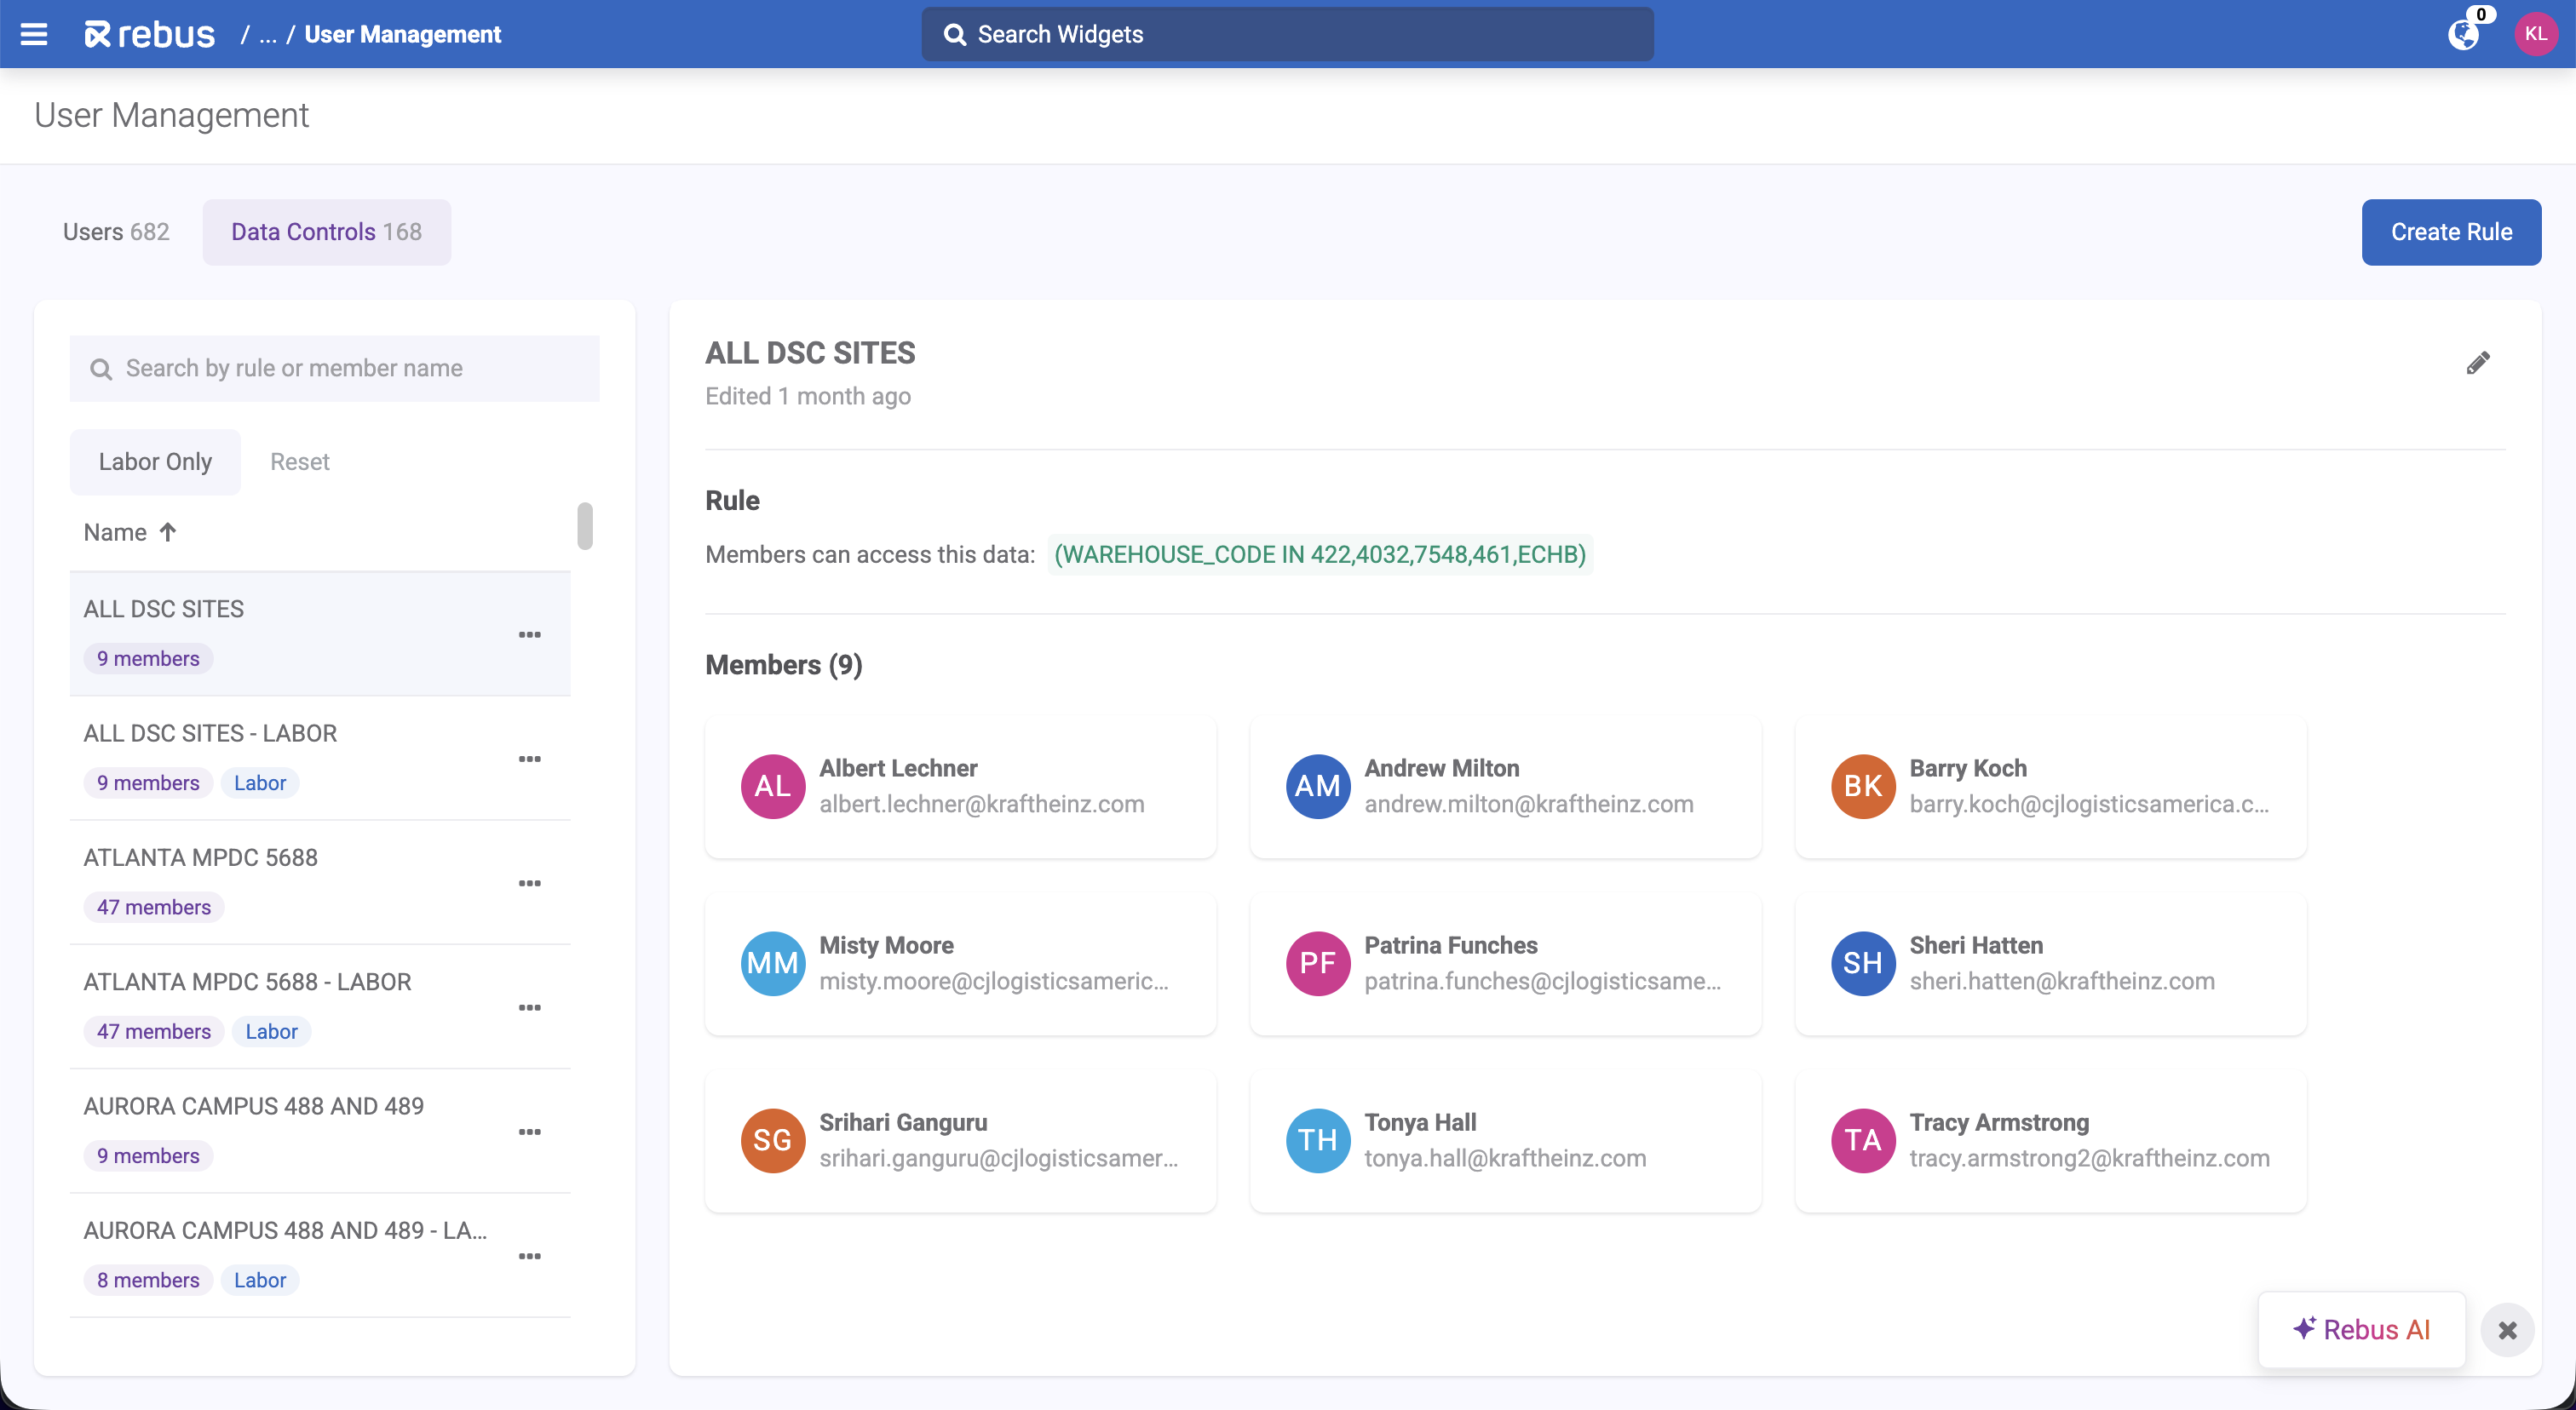Click the Create Rule button
Viewport: 2576px width, 1410px height.
pos(2451,232)
